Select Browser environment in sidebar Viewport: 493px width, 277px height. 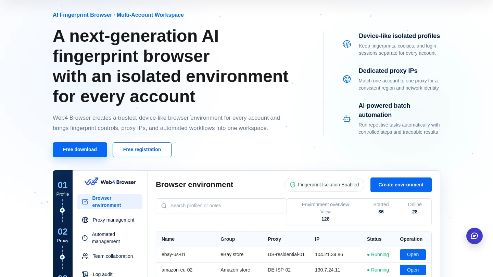coord(110,202)
